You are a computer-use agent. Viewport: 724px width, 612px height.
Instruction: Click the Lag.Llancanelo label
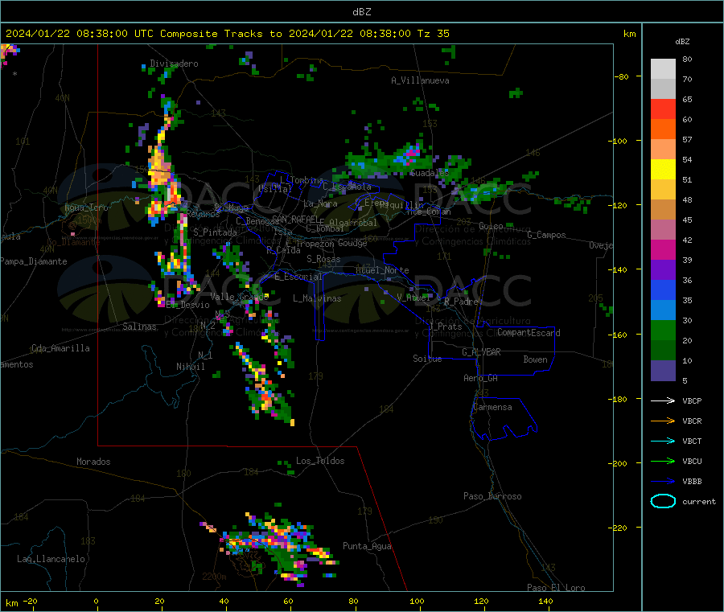(x=51, y=559)
